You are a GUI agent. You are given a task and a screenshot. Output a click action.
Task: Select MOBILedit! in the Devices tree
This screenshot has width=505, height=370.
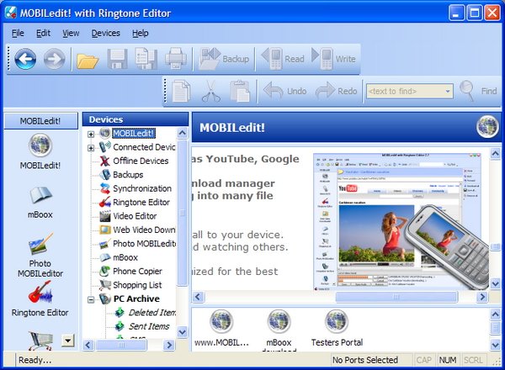point(133,133)
